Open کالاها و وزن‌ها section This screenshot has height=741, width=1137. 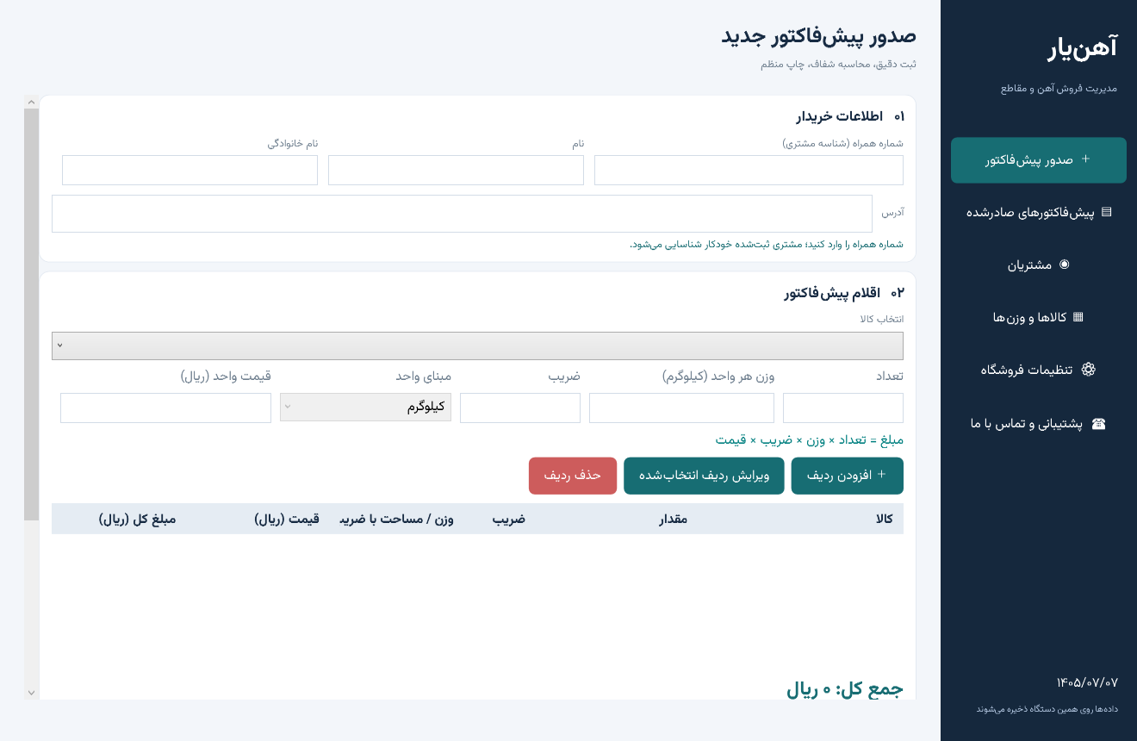[x=1039, y=318]
